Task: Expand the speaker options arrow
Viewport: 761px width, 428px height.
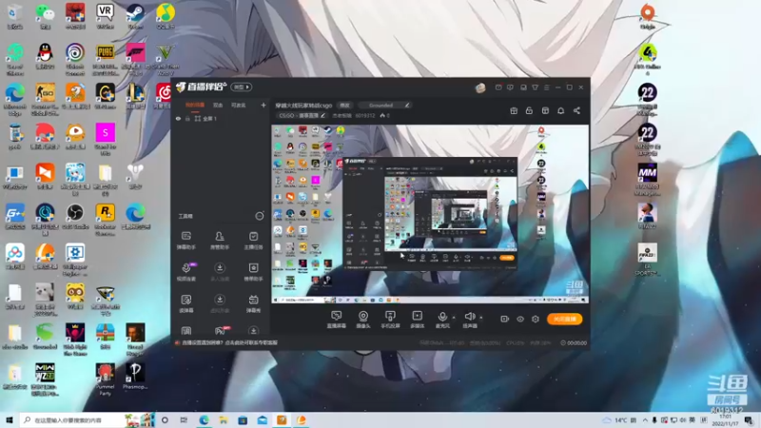Action: (x=481, y=318)
